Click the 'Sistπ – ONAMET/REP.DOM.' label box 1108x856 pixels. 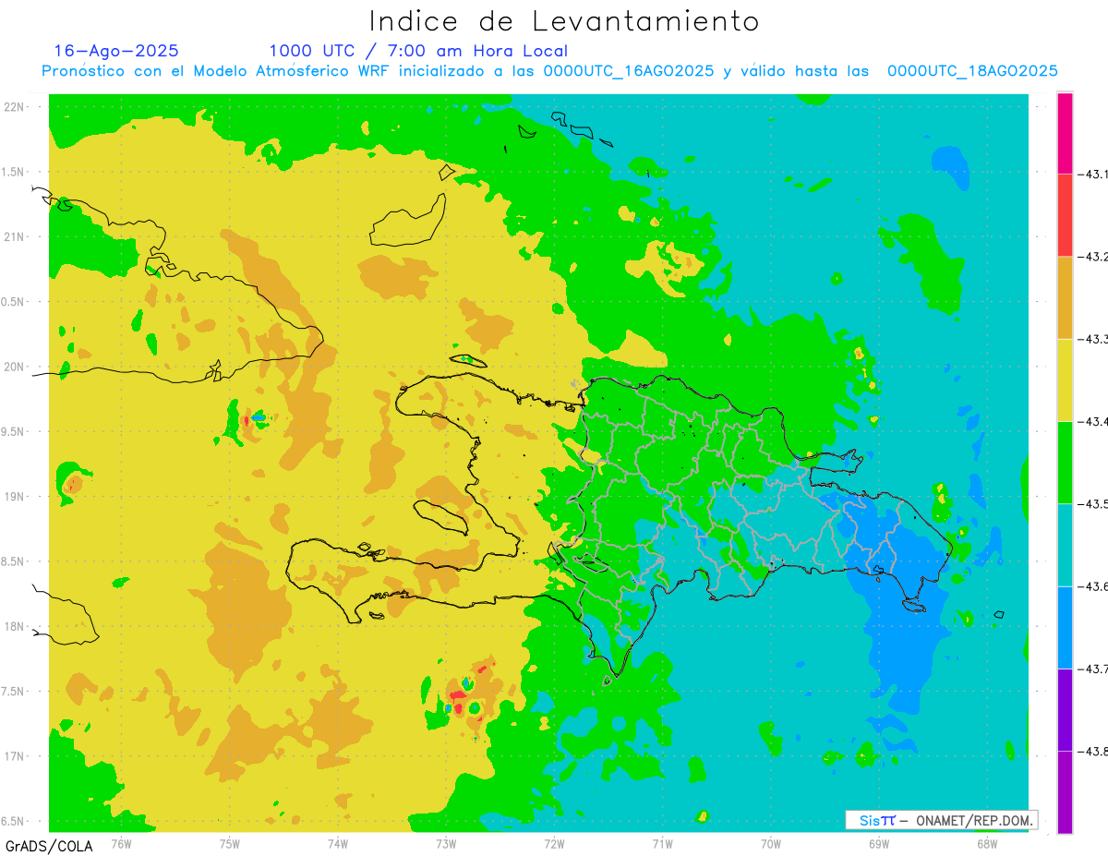tap(941, 820)
